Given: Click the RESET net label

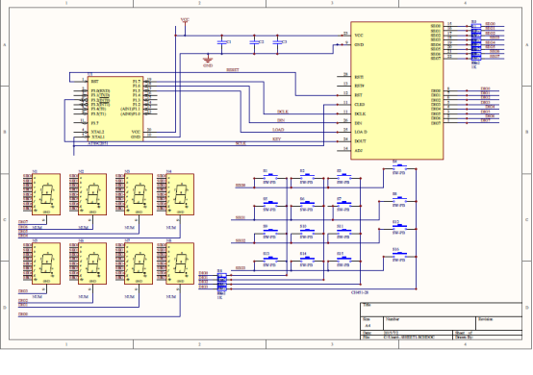Looking at the screenshot, I should 233,70.
